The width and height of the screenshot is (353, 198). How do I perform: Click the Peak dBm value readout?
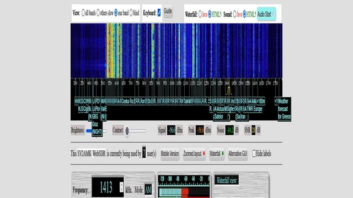200,130
